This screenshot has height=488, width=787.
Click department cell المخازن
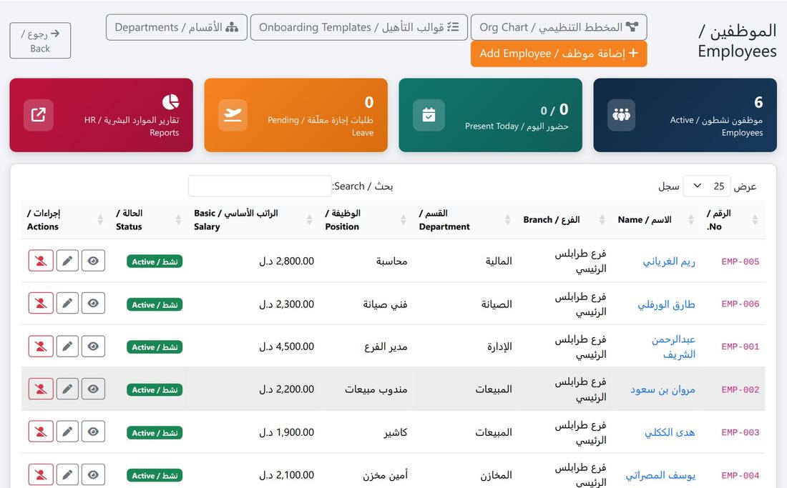click(x=496, y=475)
